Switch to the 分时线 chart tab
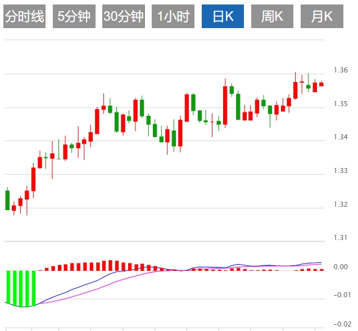Viewport: 358px width, 331px height. pyautogui.click(x=24, y=16)
